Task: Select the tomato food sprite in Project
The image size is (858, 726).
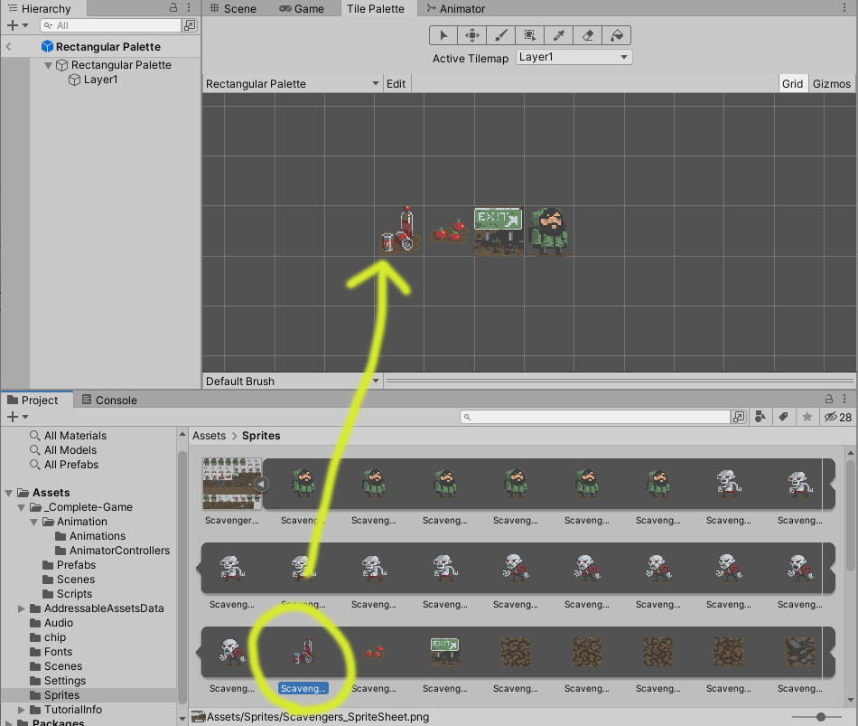Action: (x=374, y=652)
